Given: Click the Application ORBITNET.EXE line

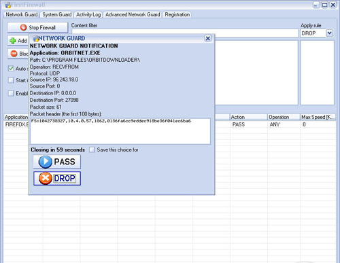Looking at the screenshot, I should pyautogui.click(x=65, y=53).
